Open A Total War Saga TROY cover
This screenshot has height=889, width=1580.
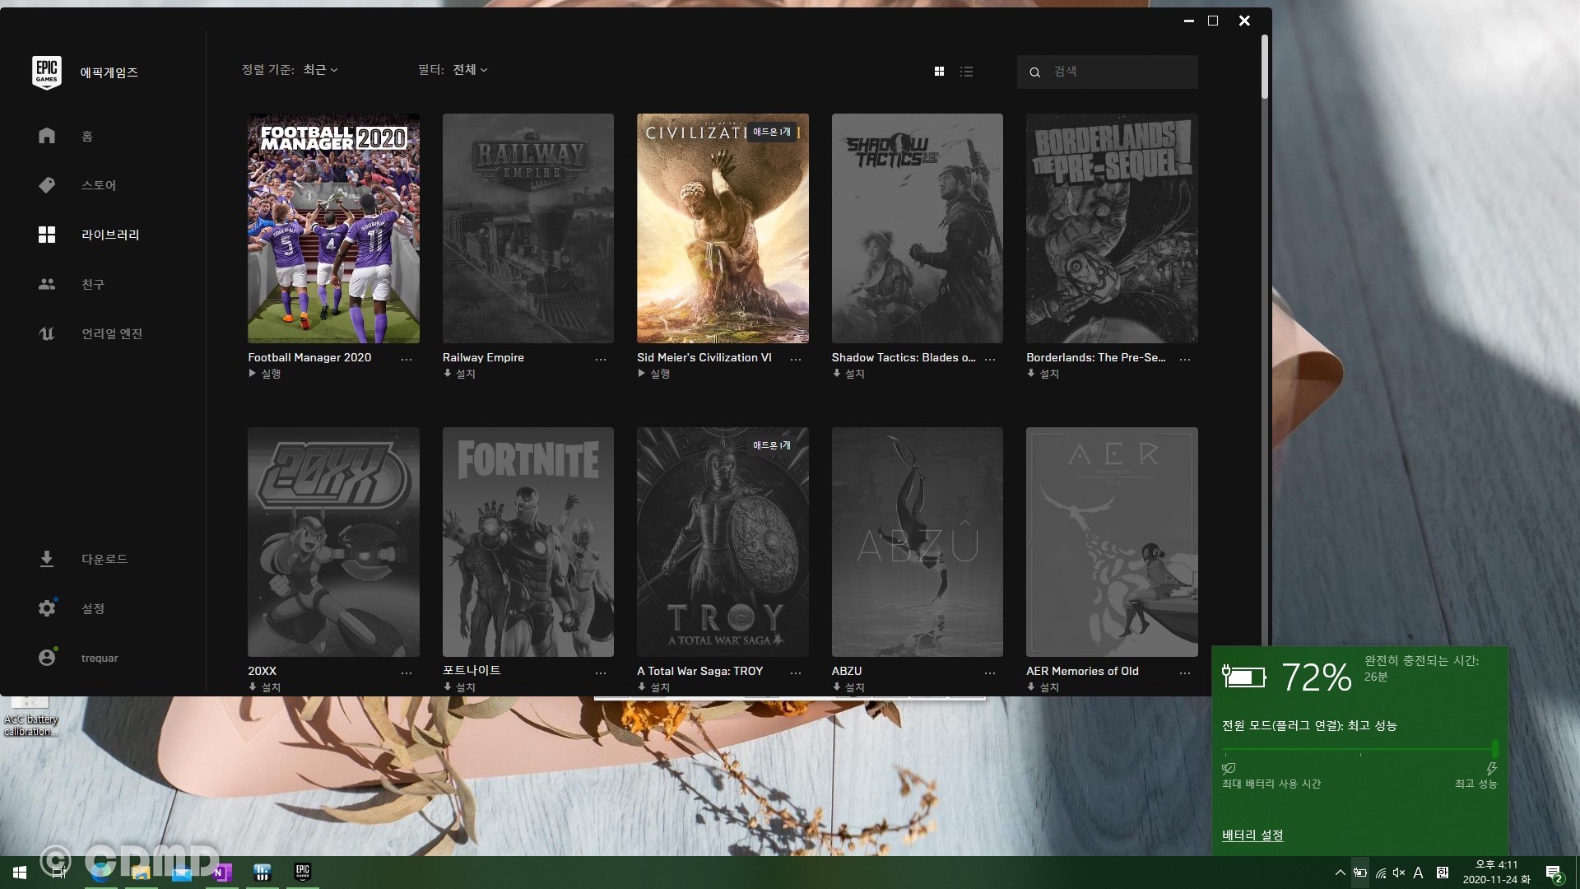[723, 542]
